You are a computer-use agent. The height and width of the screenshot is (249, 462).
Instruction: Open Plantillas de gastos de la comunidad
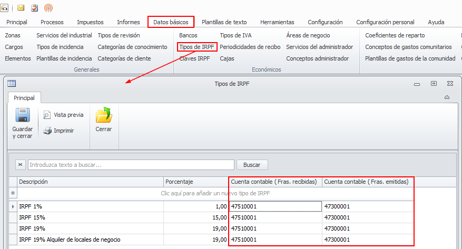point(410,58)
